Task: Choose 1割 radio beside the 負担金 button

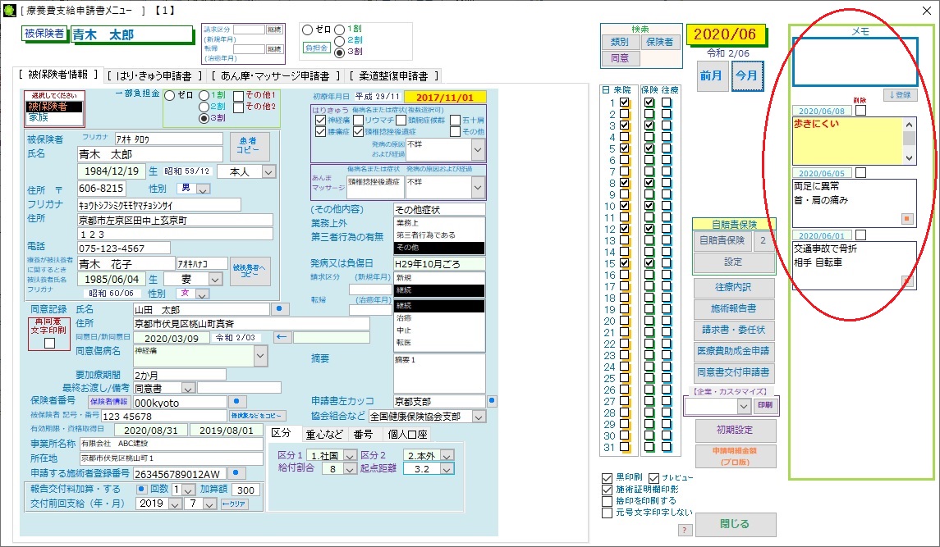Action: click(x=340, y=30)
